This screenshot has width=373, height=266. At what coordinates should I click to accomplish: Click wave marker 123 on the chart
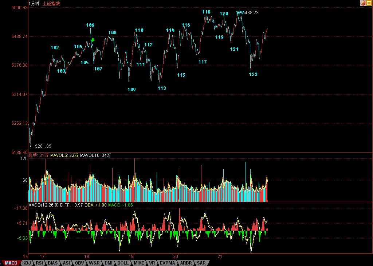[x=253, y=74]
